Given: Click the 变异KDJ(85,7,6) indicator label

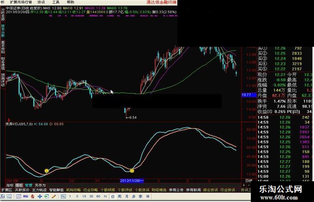Looking at the screenshot, I should (x=19, y=124).
